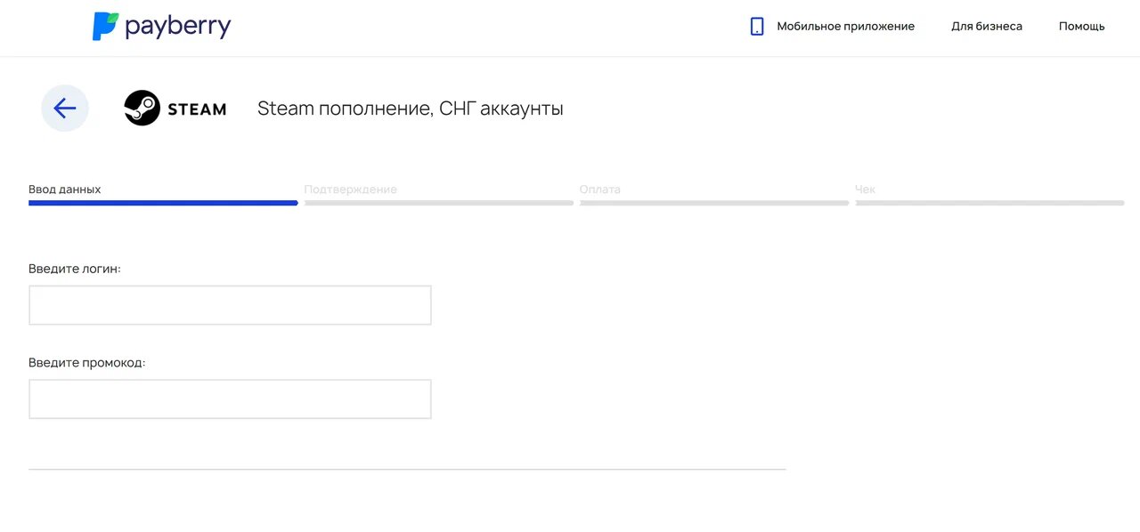Click the payberry wordmark text
1140x532 pixels.
point(178,27)
